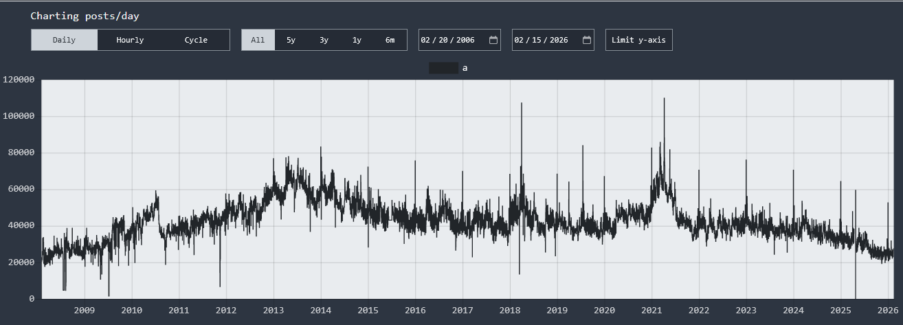Viewport: 903px width, 325px height.
Task: Click the 2017 x-axis label
Action: (462, 310)
